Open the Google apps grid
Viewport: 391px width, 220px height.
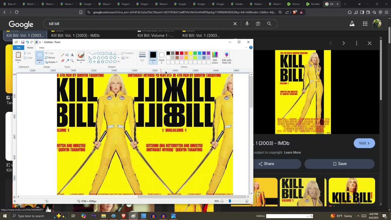pos(365,24)
